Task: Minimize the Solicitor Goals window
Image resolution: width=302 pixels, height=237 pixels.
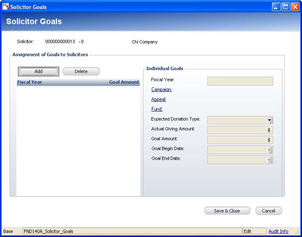Action: [276, 7]
